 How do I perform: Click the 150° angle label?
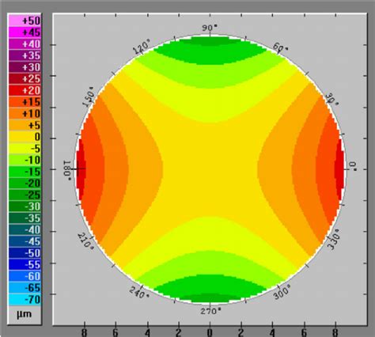pos(89,97)
